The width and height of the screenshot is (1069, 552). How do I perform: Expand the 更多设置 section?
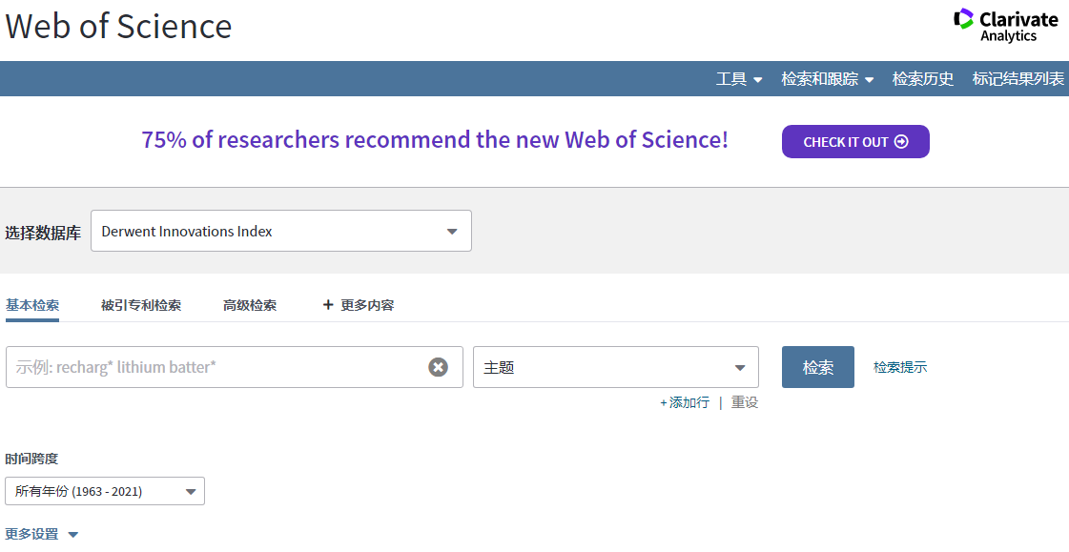tap(42, 534)
